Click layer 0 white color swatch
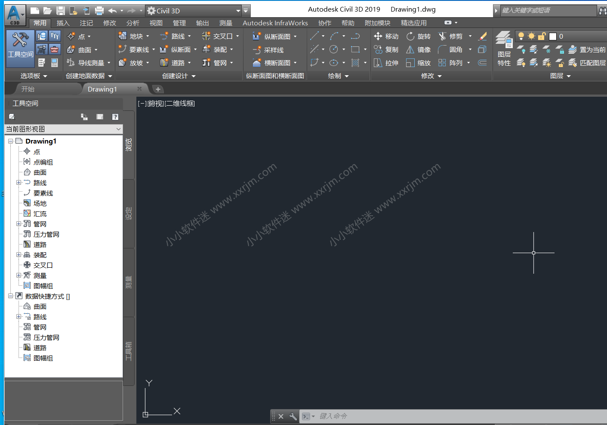This screenshot has width=607, height=425. pos(553,37)
